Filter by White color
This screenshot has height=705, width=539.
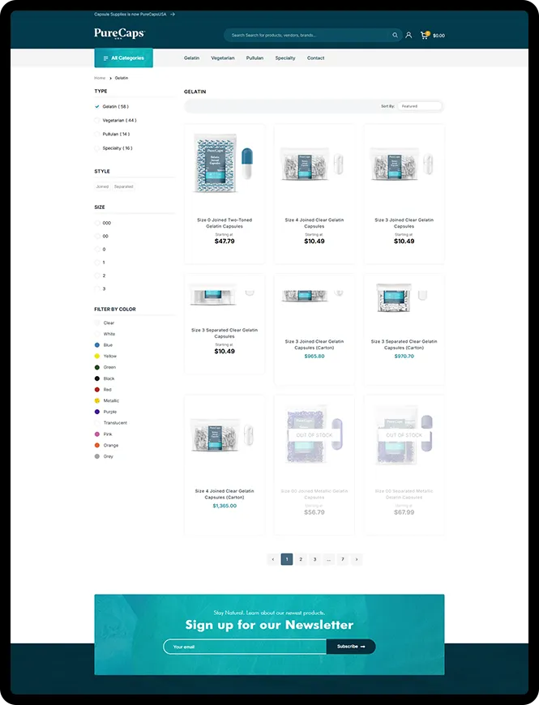point(97,334)
